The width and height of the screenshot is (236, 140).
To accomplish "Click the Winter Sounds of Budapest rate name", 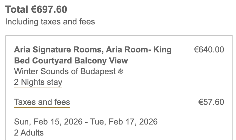I will [65, 71].
